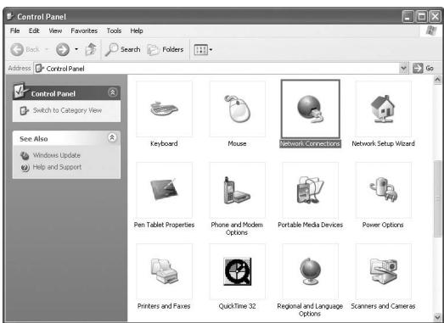This screenshot has width=444, height=323.
Task: Click the Windows Update globe icon
Action: coord(25,155)
